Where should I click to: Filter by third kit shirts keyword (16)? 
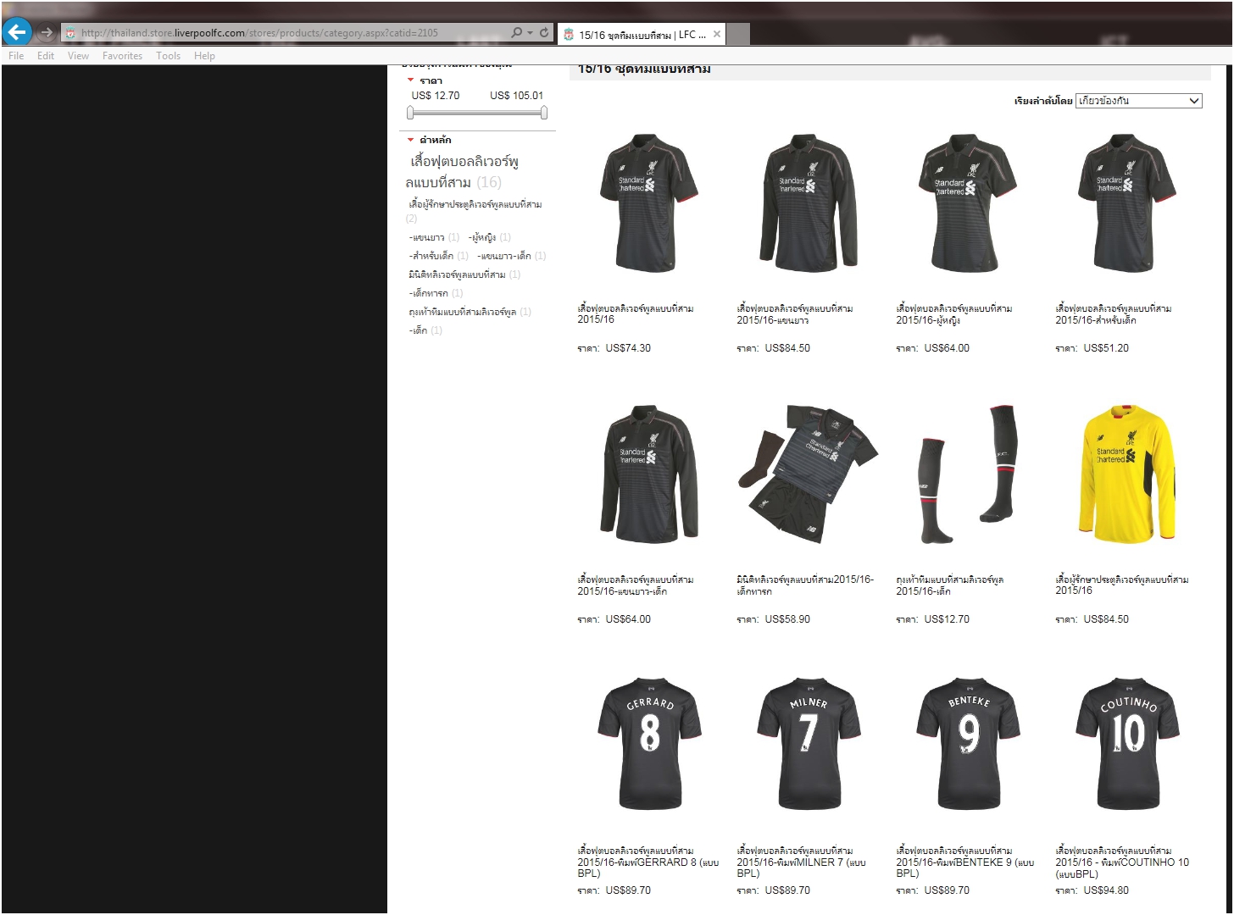pos(462,171)
